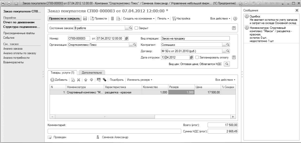
Task: Open the Печать dropdown menu
Action: 163,18
